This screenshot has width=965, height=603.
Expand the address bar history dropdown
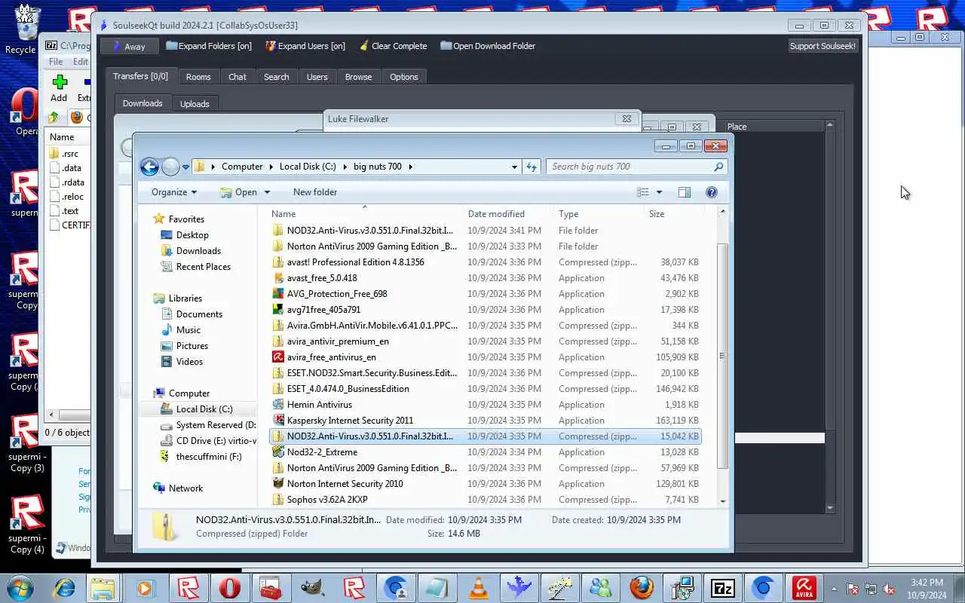tap(514, 167)
